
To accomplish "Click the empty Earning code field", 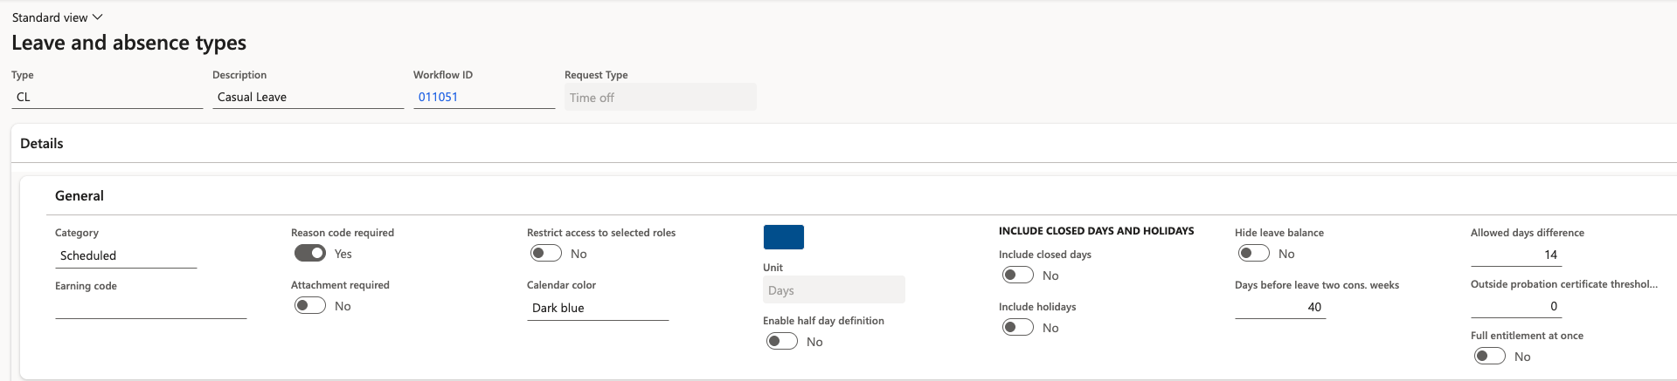I will click(x=150, y=308).
